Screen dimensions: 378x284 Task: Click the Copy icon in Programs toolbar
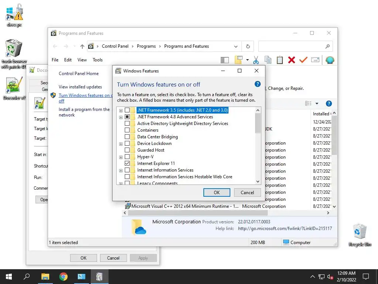[x=268, y=60]
